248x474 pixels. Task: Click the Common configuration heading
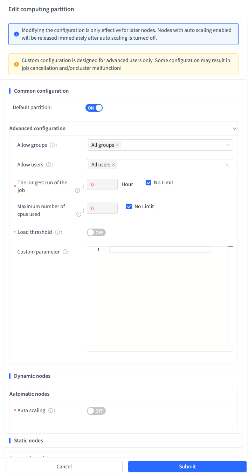(41, 91)
